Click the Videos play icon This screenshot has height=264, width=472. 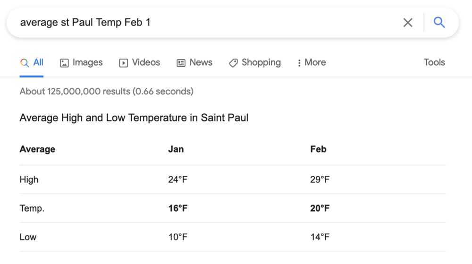tap(124, 63)
